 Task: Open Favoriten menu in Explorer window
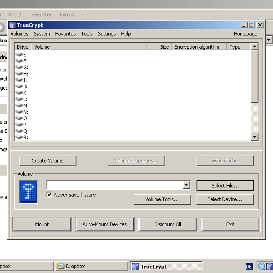pyautogui.click(x=42, y=15)
